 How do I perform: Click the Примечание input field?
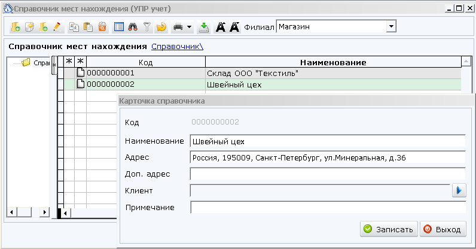point(327,208)
